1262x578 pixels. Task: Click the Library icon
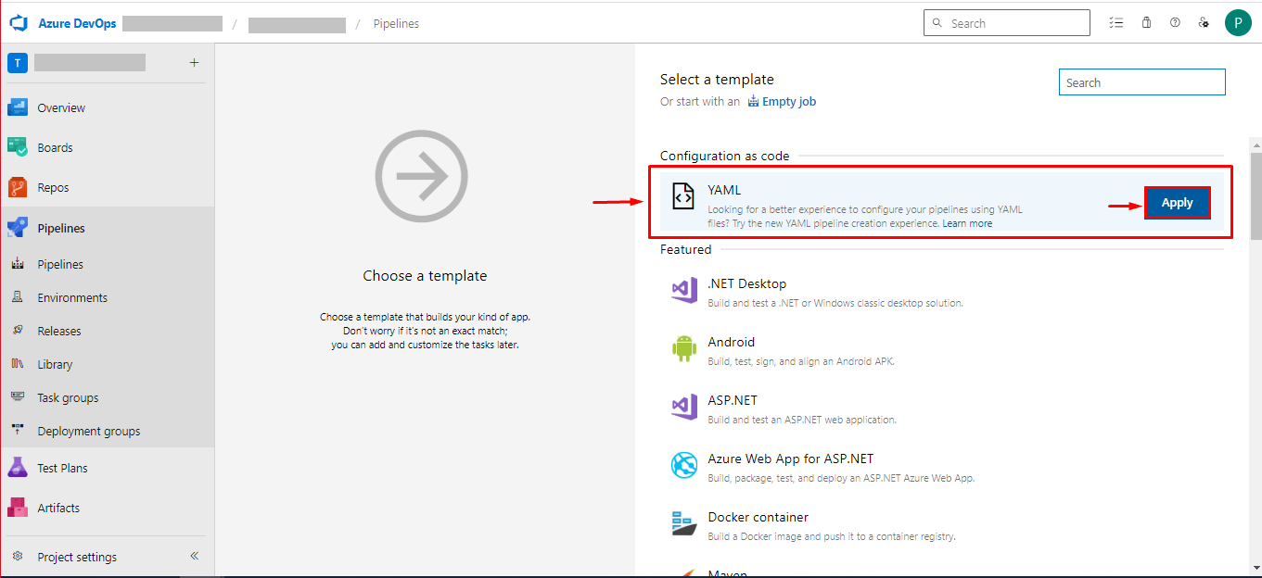tap(18, 364)
